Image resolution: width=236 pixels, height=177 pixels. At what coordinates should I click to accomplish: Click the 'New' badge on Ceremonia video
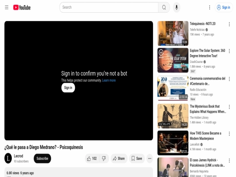(x=193, y=99)
